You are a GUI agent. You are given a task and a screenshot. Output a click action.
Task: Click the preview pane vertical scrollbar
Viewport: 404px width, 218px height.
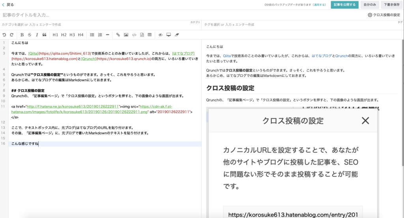(x=403, y=103)
